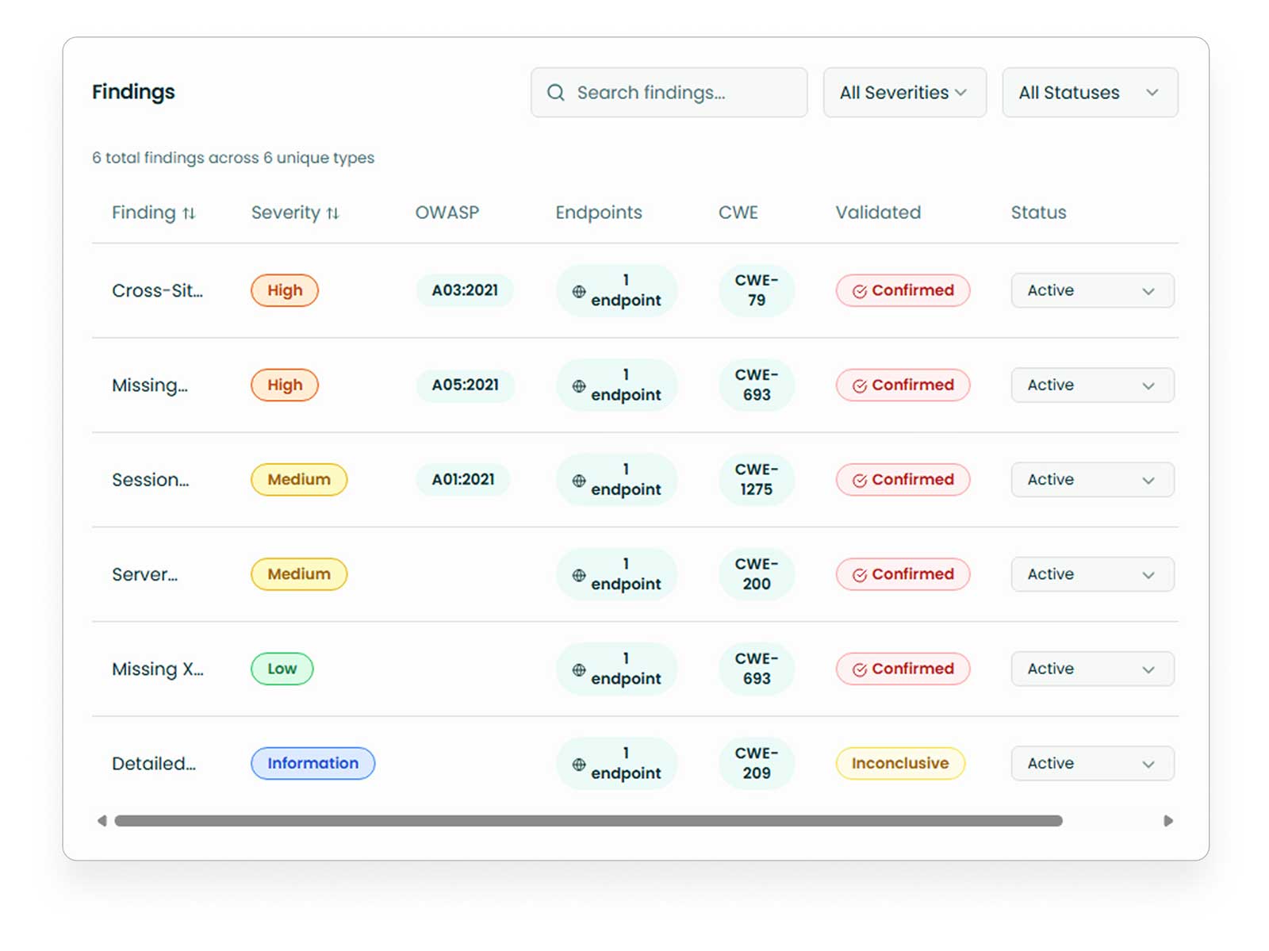
Task: Click the checkmark icon in Session row's Confirmed badge
Action: tap(861, 480)
